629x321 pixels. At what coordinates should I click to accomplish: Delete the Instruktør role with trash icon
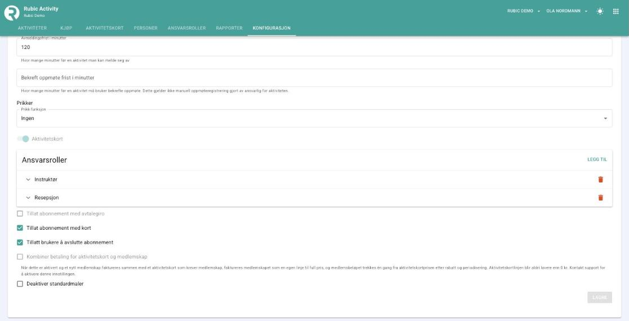pos(600,179)
